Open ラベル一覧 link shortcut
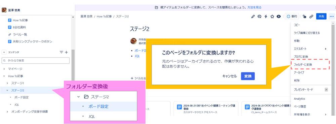Screen dimensions: 336x124 17,34
